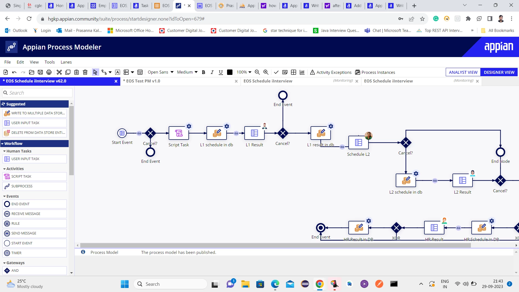
Task: Collapse the Activities group
Action: click(14, 169)
